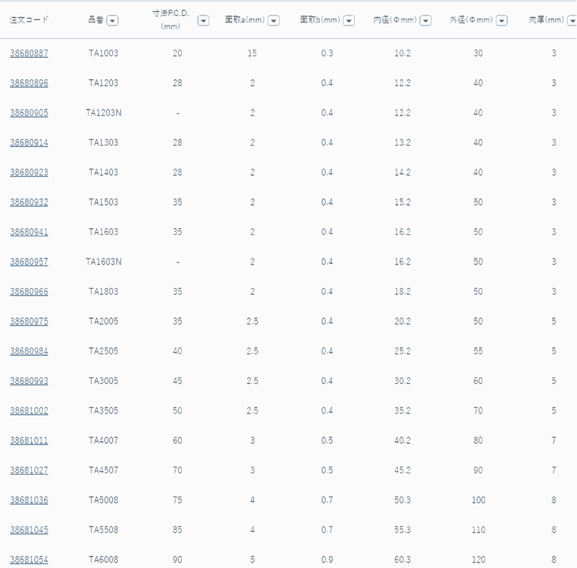Screen dimensions: 577x568
Task: Open order code 38680887 link
Action: point(29,54)
